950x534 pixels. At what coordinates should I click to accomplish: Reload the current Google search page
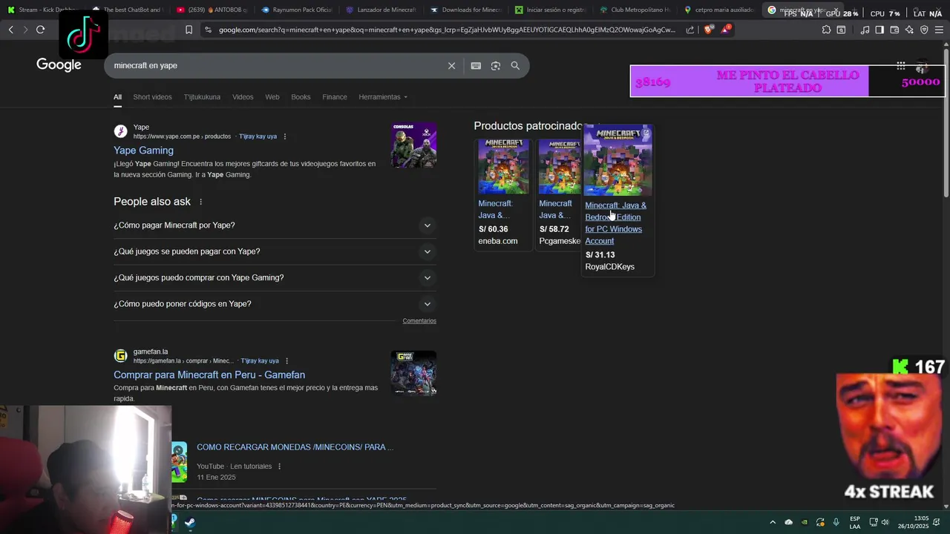[40, 30]
